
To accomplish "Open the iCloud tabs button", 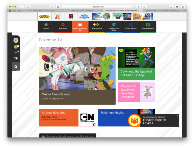I will tap(171, 7).
